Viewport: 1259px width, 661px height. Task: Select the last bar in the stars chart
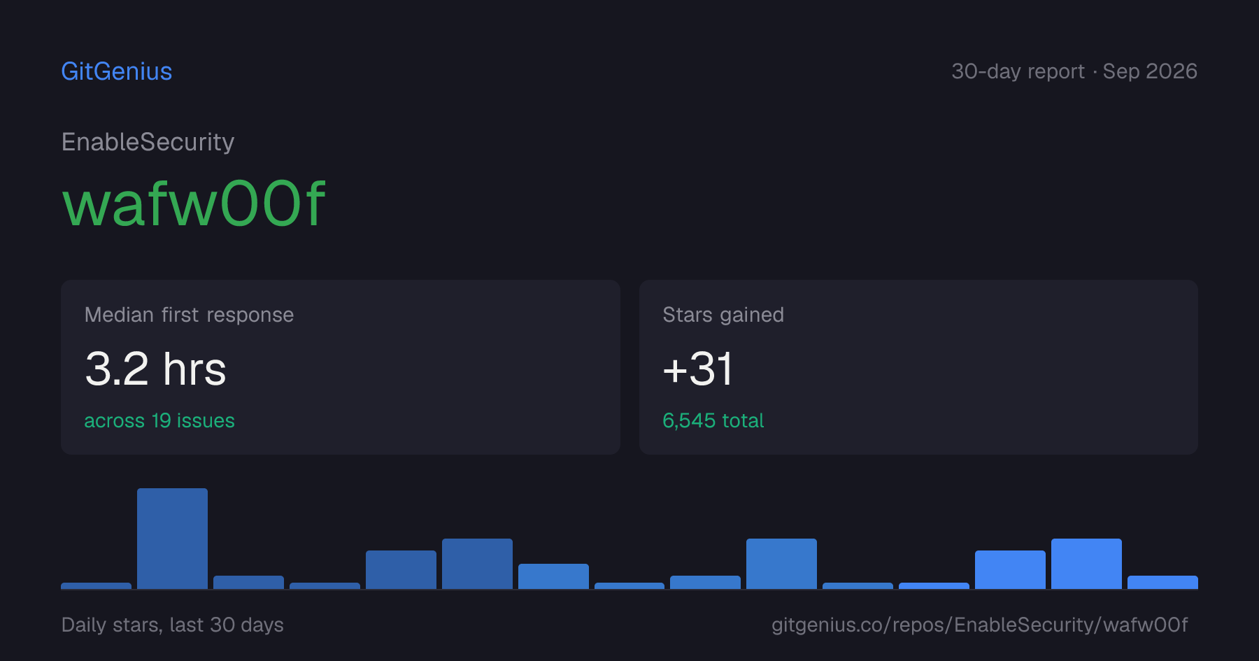[x=1162, y=582]
